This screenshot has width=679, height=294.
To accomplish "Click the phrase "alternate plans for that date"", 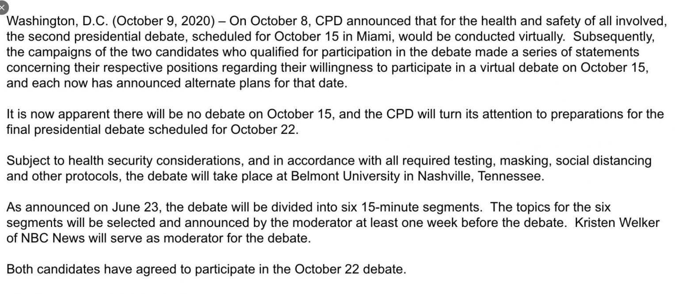I will (x=263, y=83).
